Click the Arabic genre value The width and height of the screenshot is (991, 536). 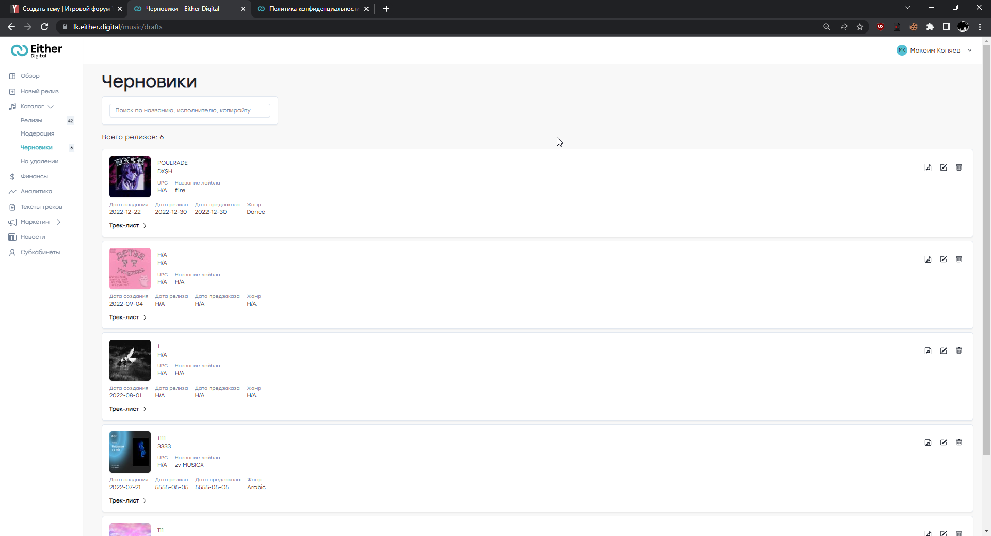click(257, 487)
